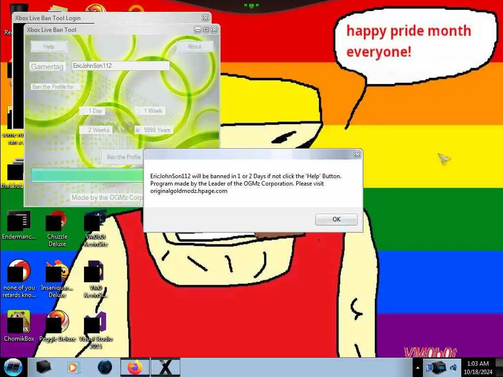503x377 pixels.
Task: Select the Visual Studio 2015 desktop icon
Action: click(96, 330)
